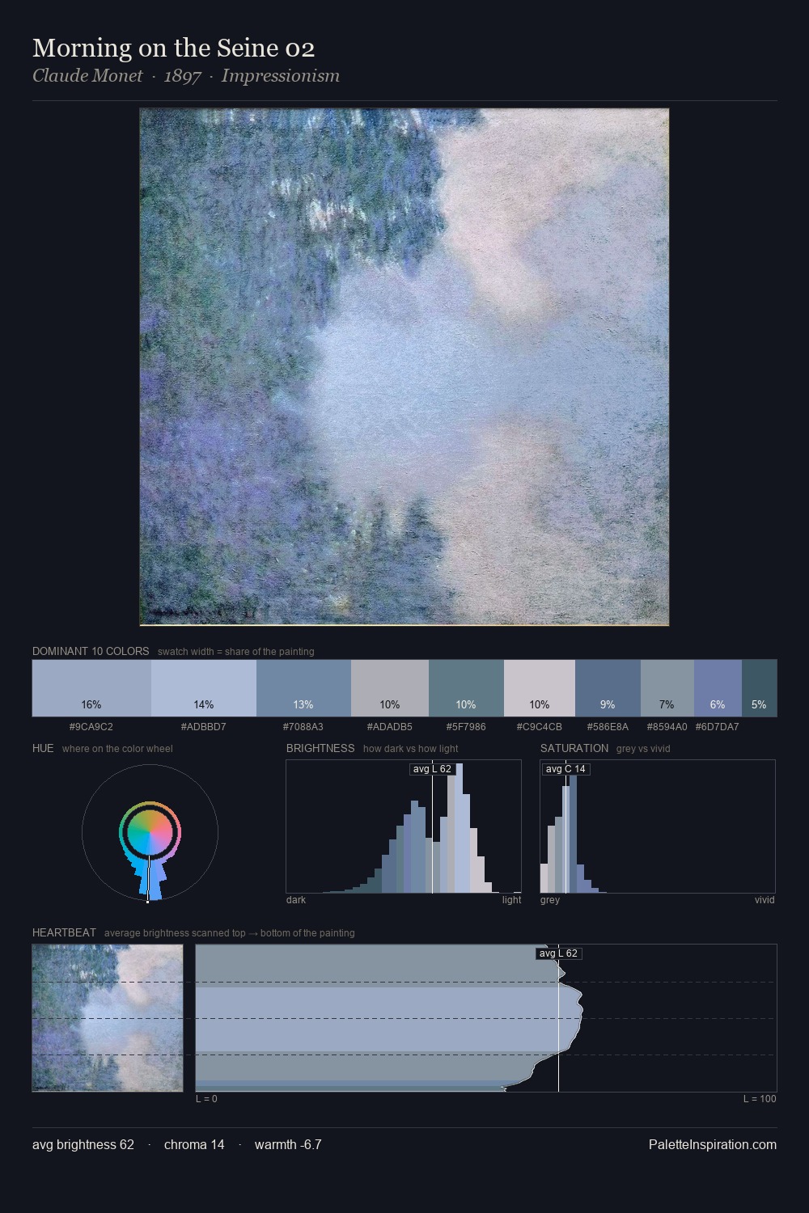Click the avg L 62 tag in Brightness chart
Image resolution: width=809 pixels, height=1213 pixels.
coord(433,769)
